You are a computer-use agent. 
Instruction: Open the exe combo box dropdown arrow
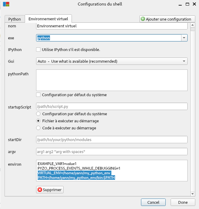pyautogui.click(x=184, y=38)
